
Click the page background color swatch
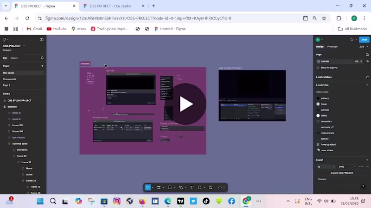coord(319,61)
